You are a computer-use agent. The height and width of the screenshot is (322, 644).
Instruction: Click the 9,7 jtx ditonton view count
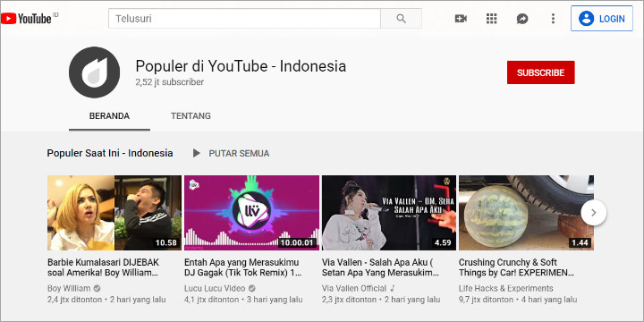487,300
